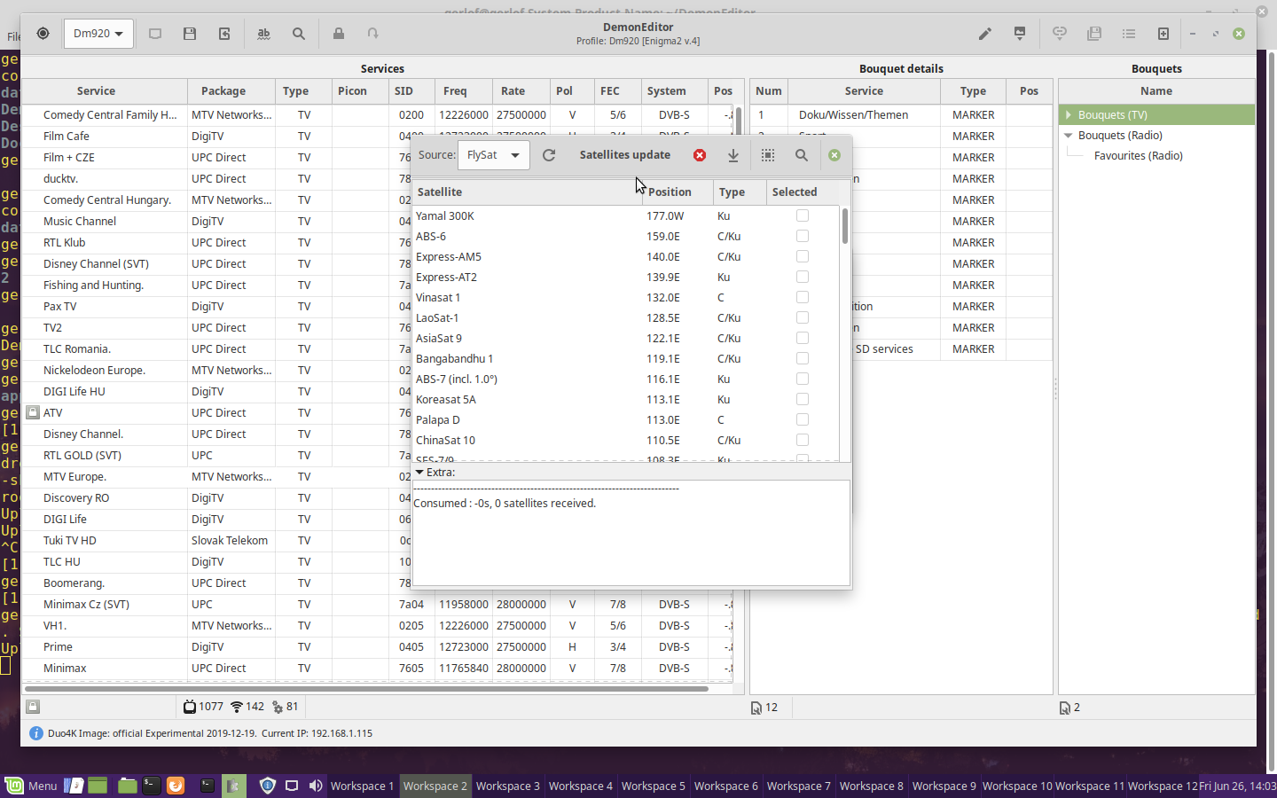Viewport: 1277px width, 798px height.
Task: Select Doku/Wissen/Themen marker in bouquet details
Action: point(901,114)
